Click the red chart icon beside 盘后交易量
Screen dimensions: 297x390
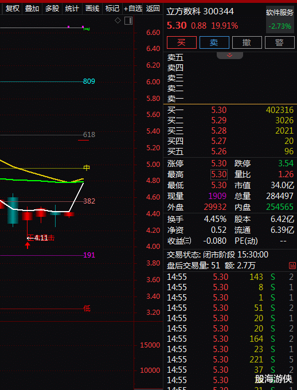click(292, 266)
